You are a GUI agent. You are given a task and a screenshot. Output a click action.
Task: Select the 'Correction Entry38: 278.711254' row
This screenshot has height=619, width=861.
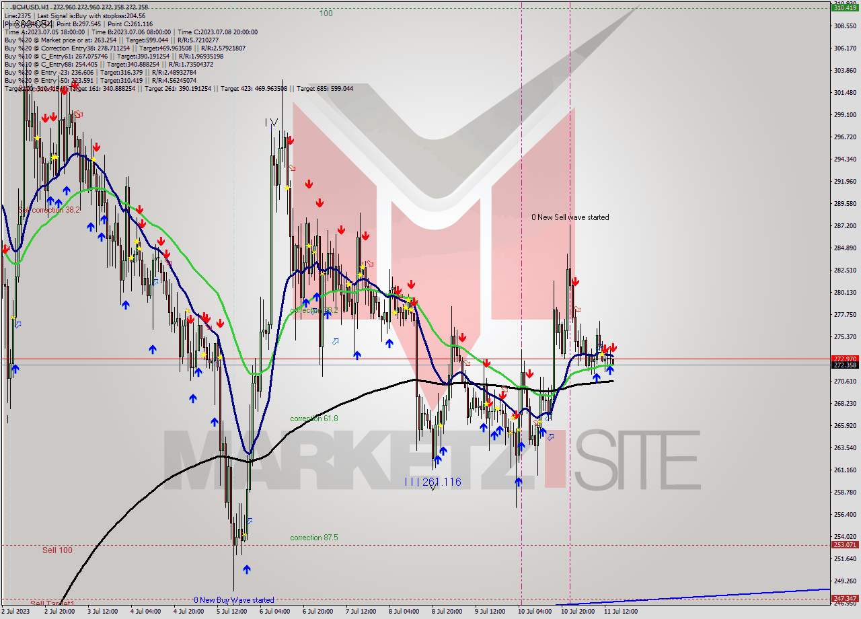pyautogui.click(x=124, y=48)
